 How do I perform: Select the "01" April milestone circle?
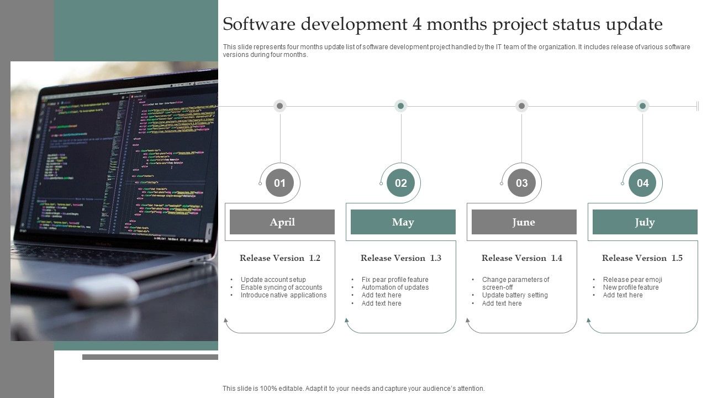click(x=279, y=182)
